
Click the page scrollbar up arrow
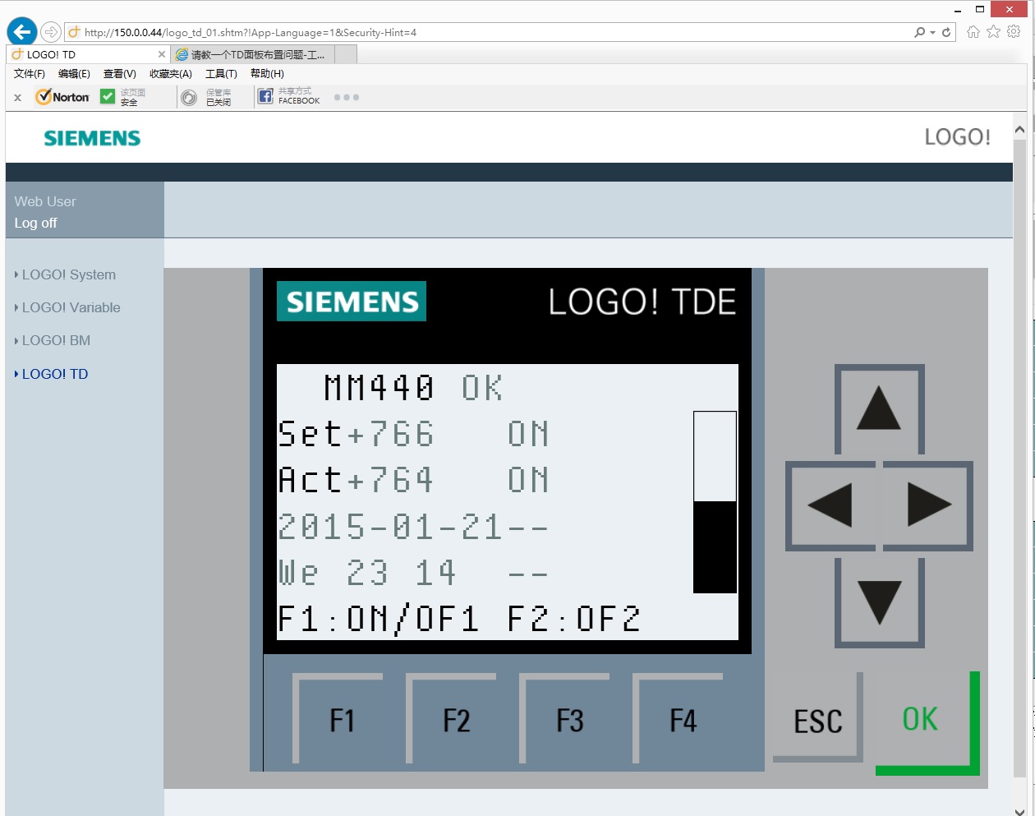[x=1019, y=130]
